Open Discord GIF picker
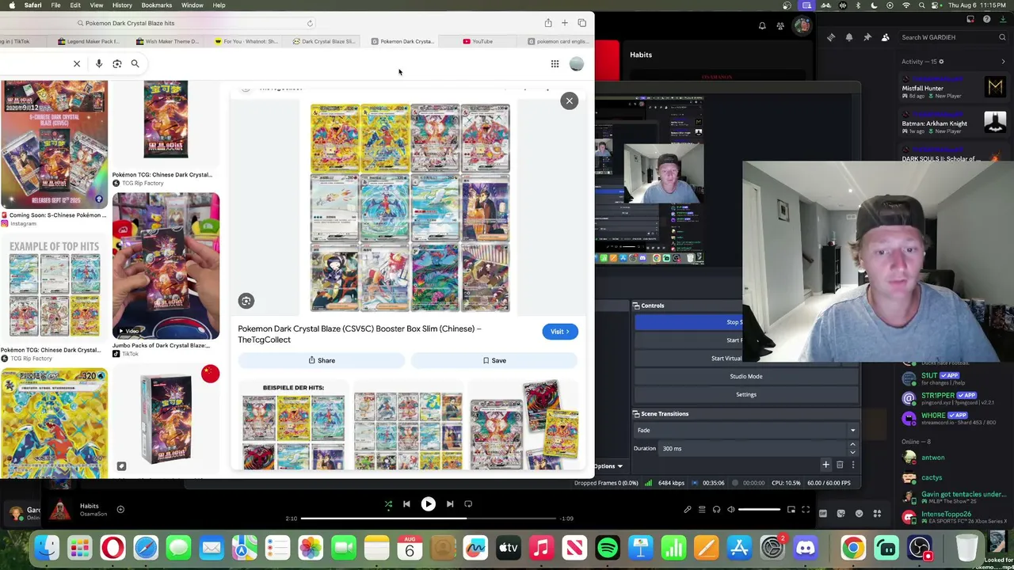Image resolution: width=1014 pixels, height=570 pixels. (822, 514)
